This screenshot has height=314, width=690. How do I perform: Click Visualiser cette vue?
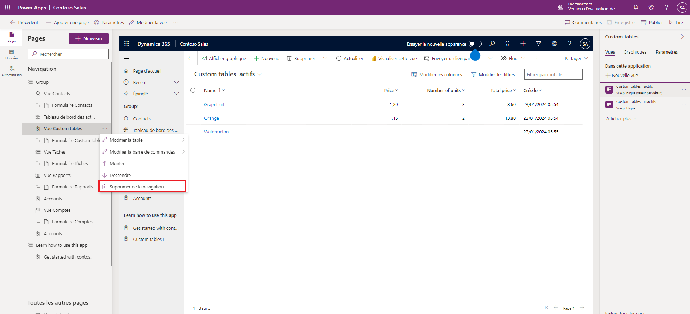394,58
